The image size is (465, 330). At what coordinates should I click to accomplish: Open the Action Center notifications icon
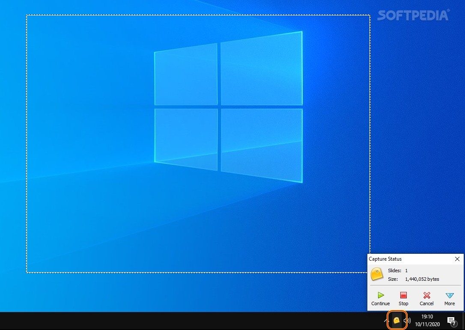pos(452,321)
